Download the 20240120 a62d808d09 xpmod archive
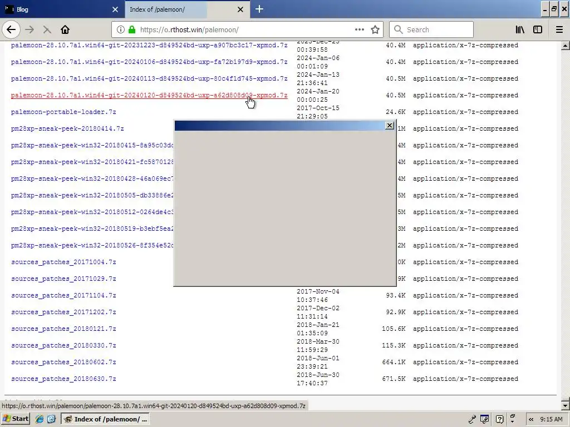 click(149, 96)
